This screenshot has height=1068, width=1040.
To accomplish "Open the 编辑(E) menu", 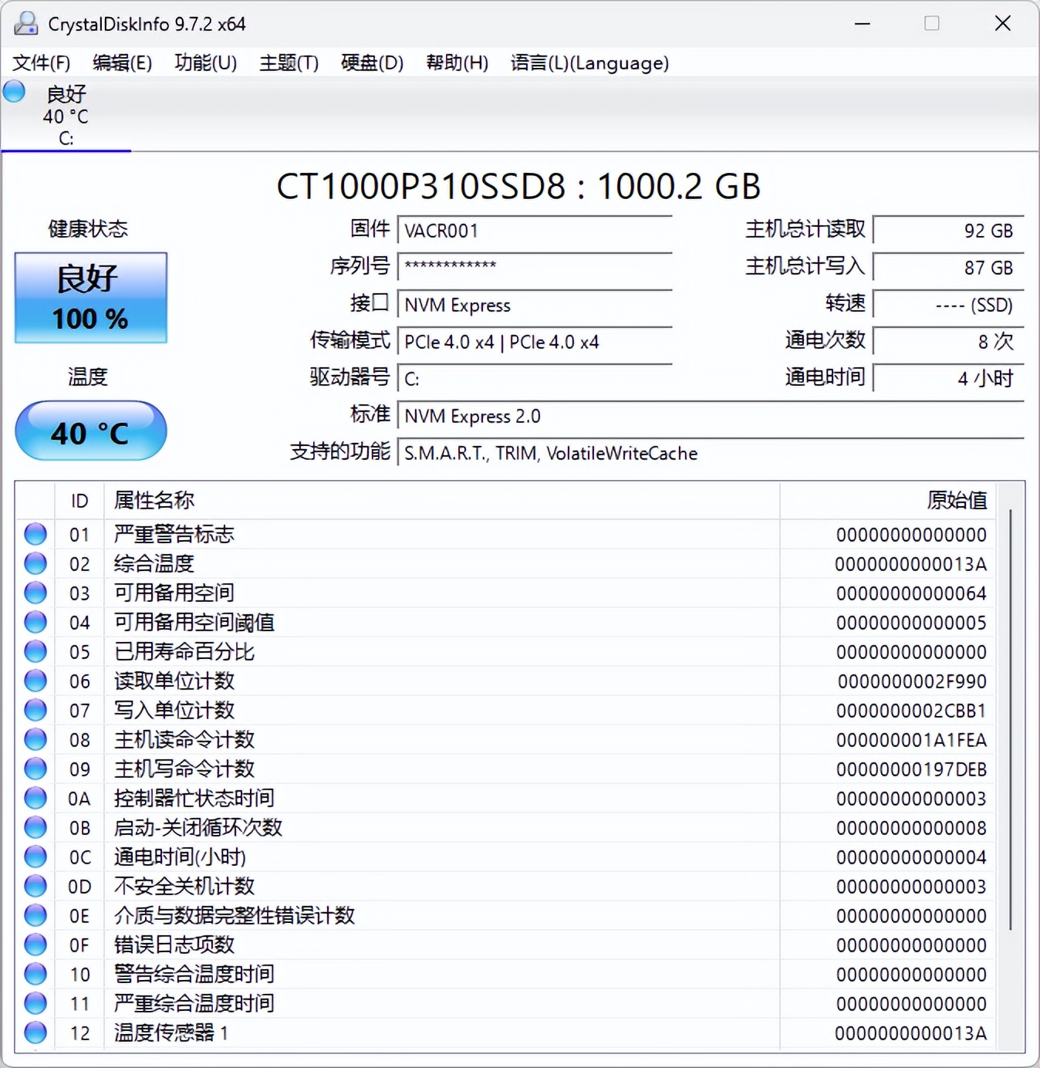I will click(122, 63).
